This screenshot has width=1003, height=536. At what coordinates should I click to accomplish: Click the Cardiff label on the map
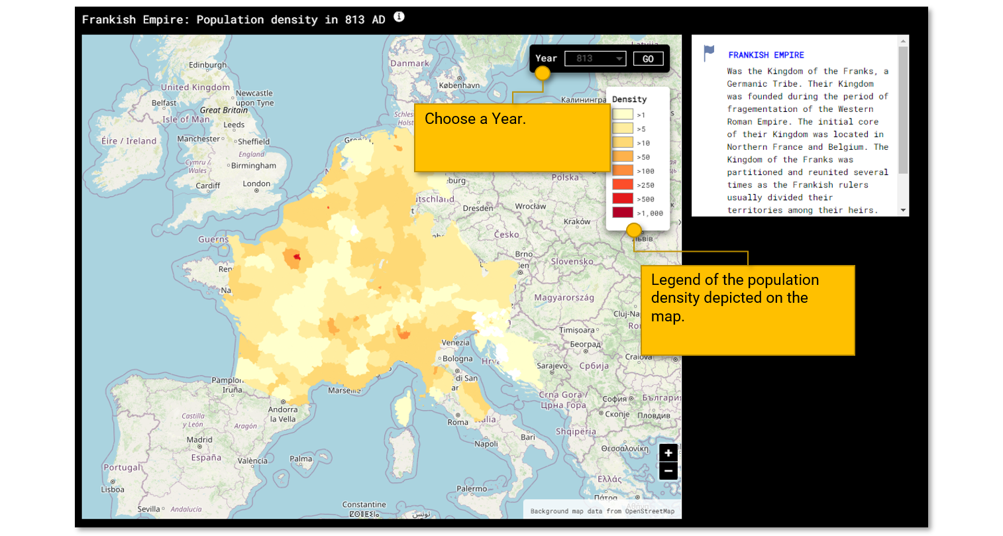click(208, 186)
